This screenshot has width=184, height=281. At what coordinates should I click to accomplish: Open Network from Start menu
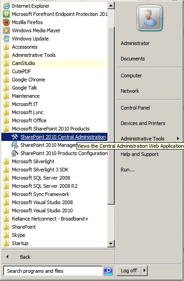click(x=130, y=91)
